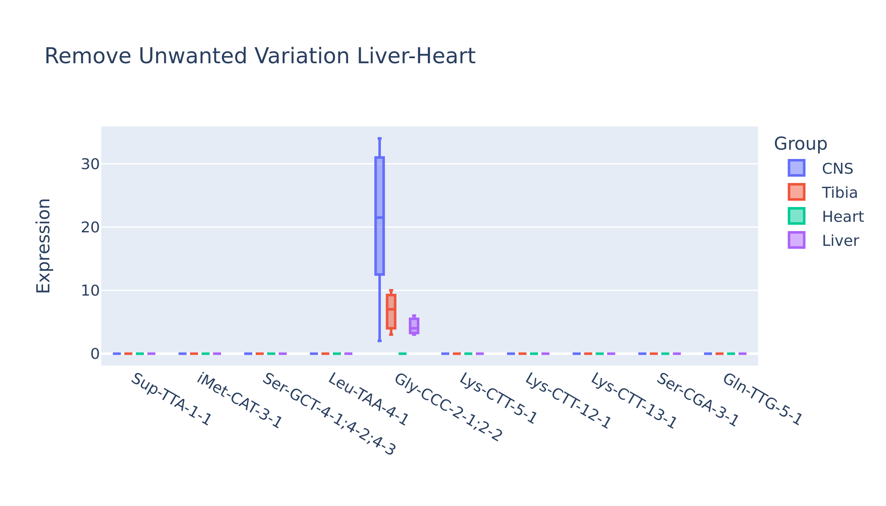Screen dimensions: 886x506
Task: Click the Expression y-axis title
Action: coord(43,246)
